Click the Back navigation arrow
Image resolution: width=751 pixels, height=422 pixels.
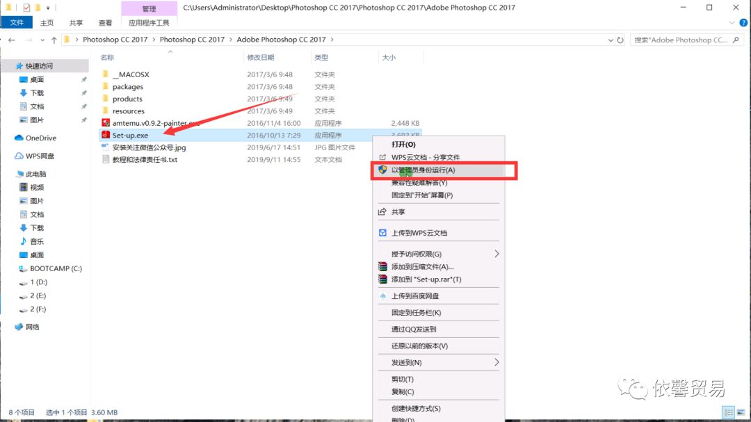click(12, 40)
